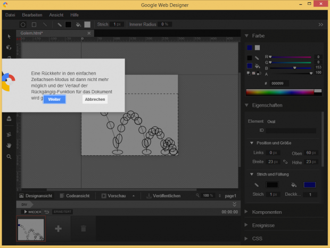The image size is (330, 248).
Task: Select the Hand pan tool
Action: 9,145
